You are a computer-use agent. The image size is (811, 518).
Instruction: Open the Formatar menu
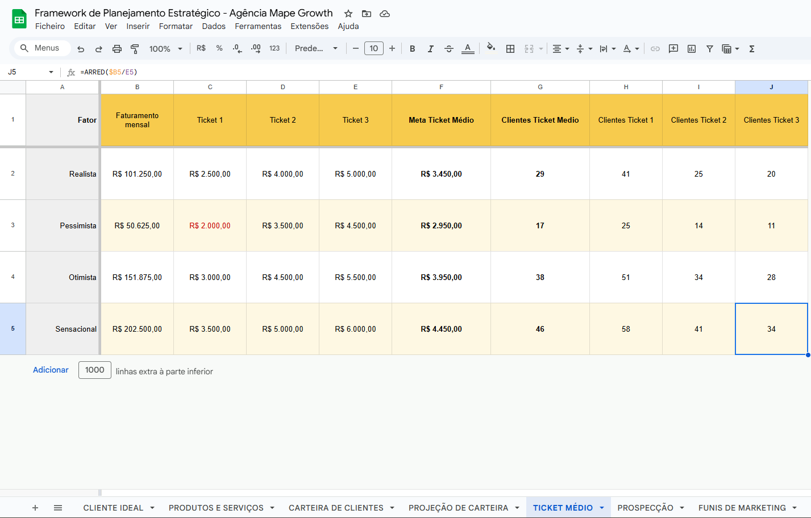176,26
